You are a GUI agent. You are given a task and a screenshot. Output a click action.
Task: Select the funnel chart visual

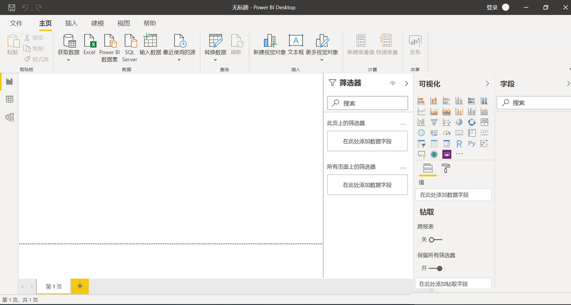[x=434, y=122]
